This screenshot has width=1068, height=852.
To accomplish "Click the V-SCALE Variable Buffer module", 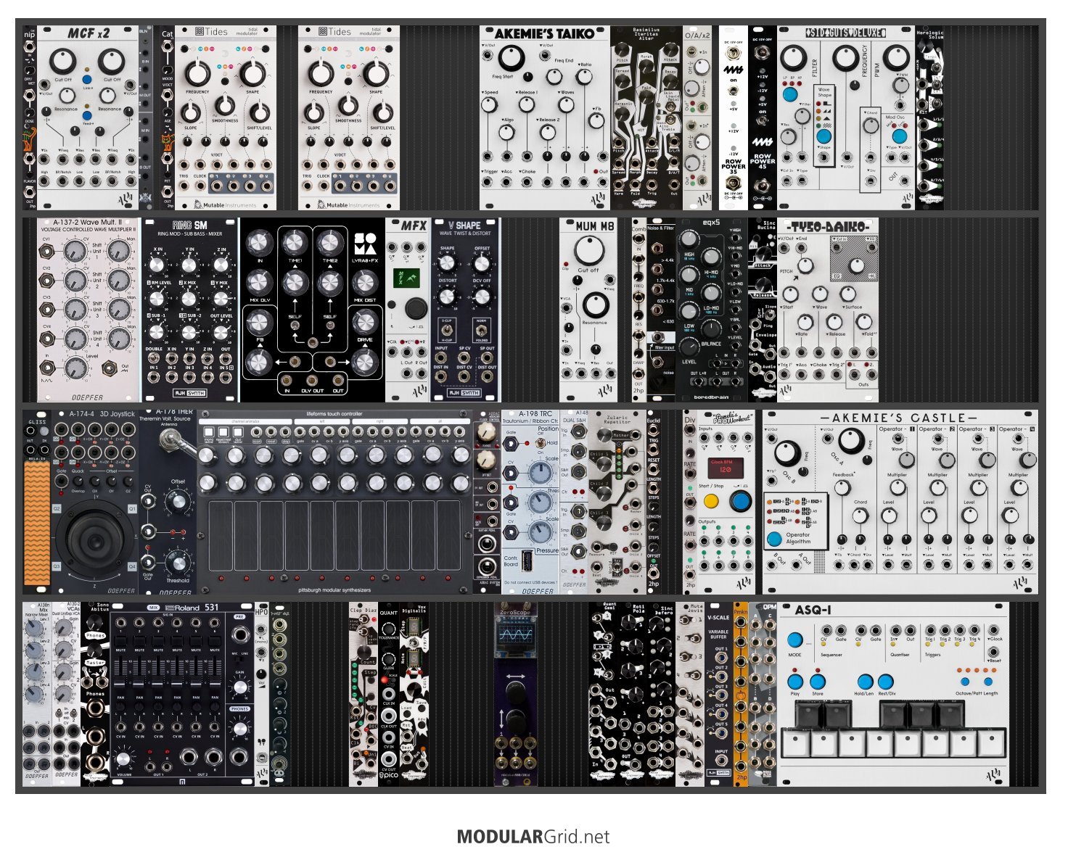I will pyautogui.click(x=719, y=694).
